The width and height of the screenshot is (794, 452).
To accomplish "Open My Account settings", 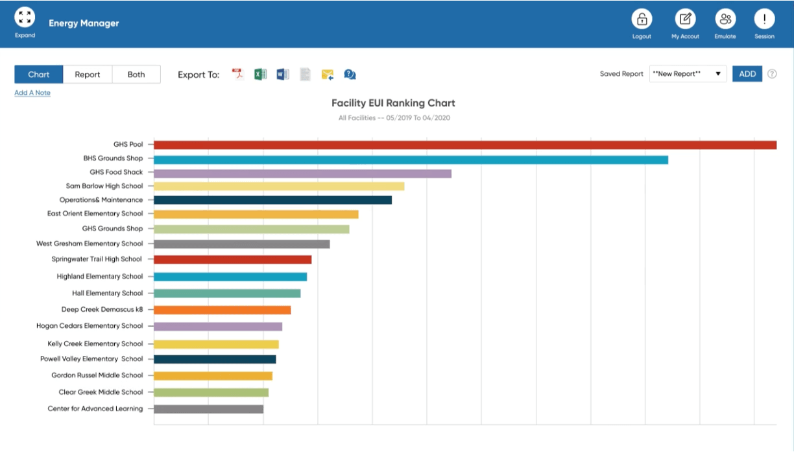I will point(685,19).
